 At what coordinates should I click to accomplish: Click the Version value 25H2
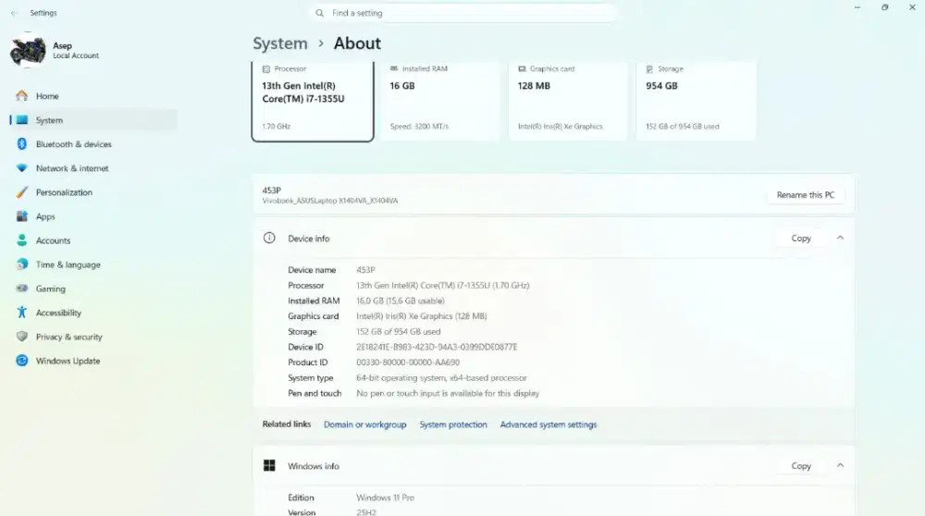pyautogui.click(x=365, y=512)
